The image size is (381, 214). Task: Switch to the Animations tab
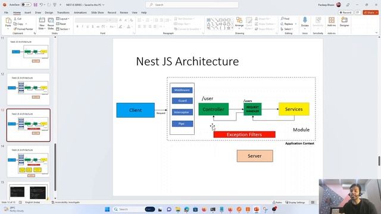(x=80, y=12)
